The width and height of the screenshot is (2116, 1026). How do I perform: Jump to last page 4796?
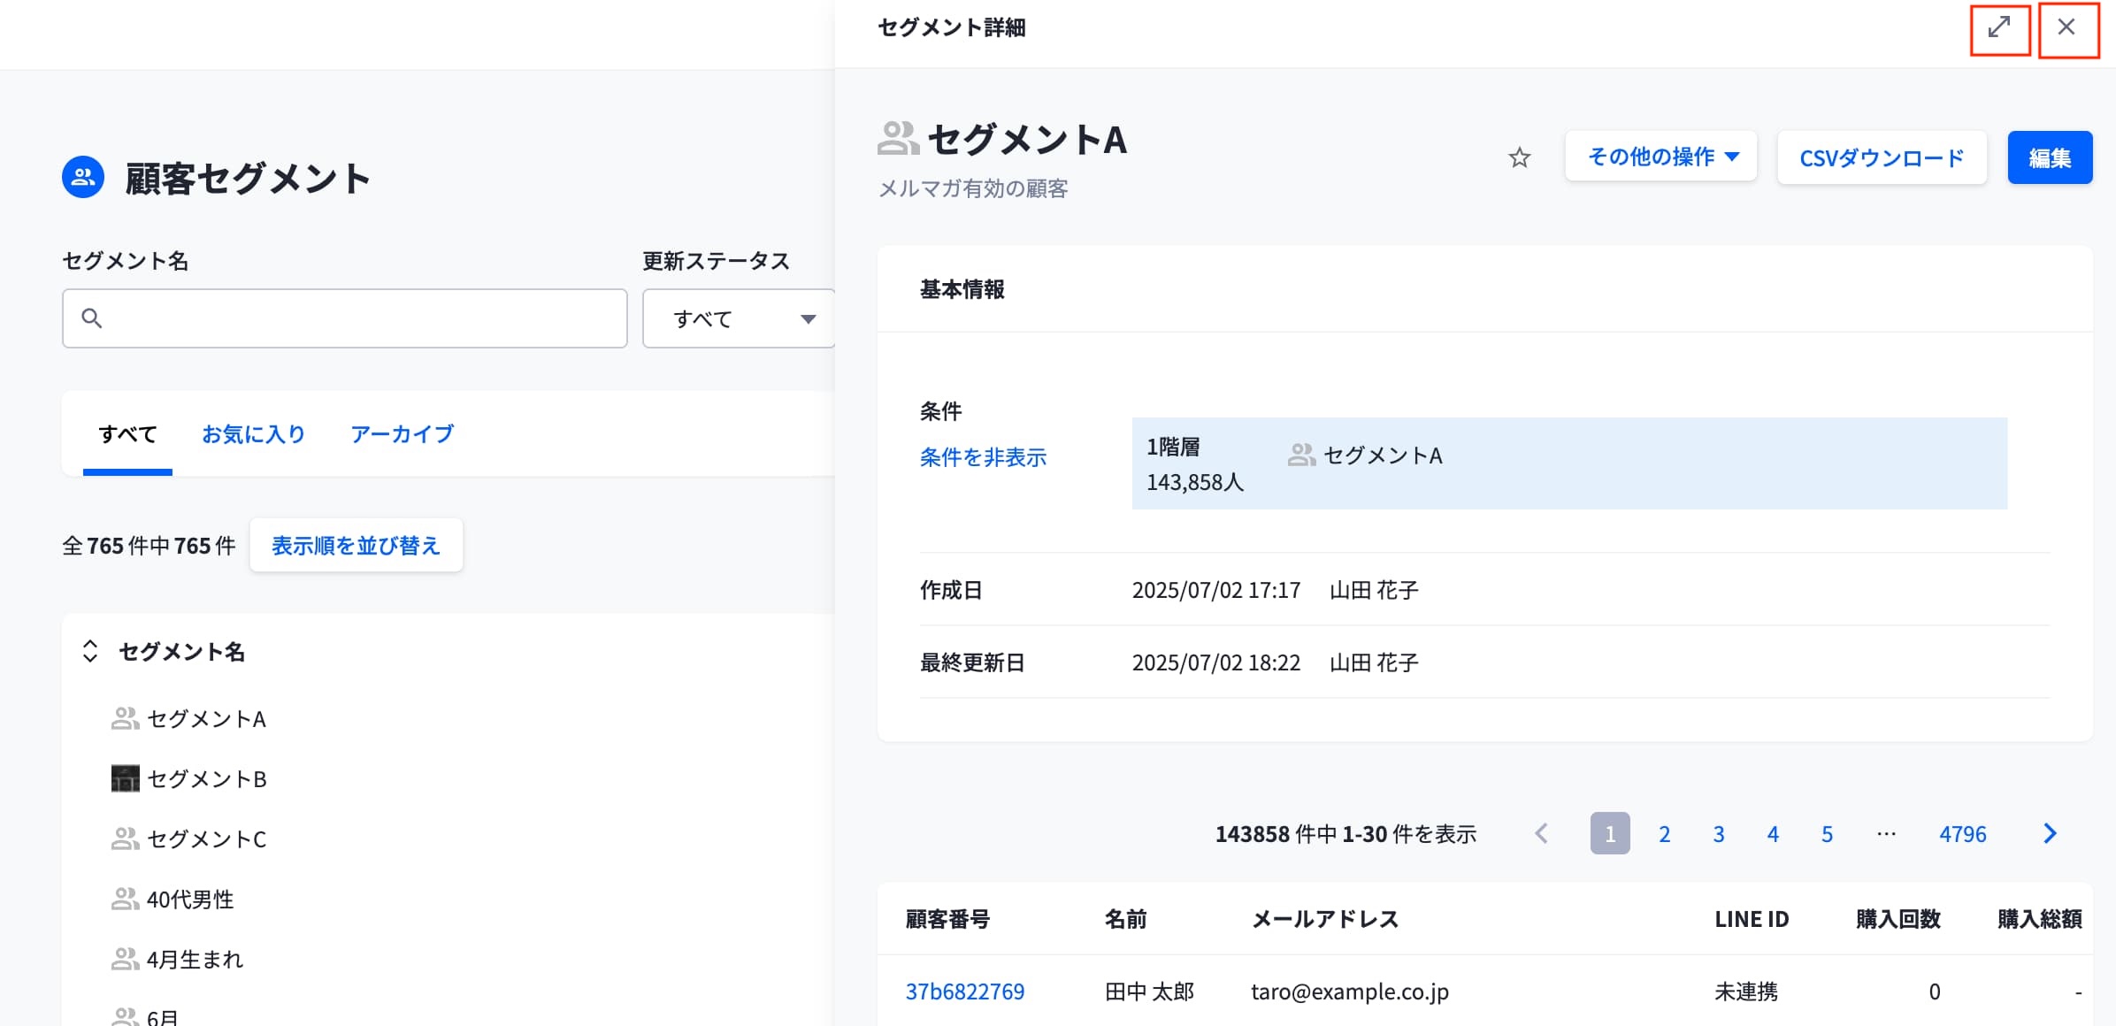pyautogui.click(x=1962, y=834)
